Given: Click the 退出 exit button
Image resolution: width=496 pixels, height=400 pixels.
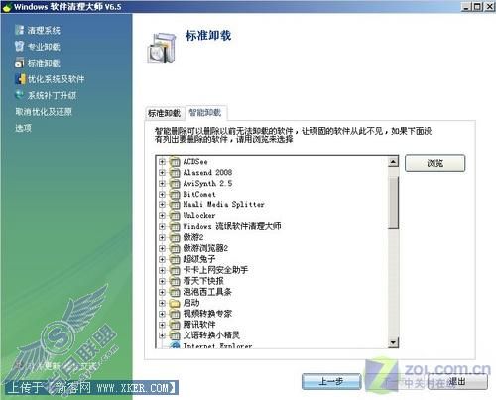Looking at the screenshot, I should point(457,382).
